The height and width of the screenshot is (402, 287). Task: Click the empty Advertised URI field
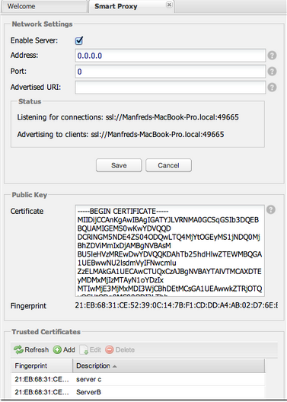(171, 88)
